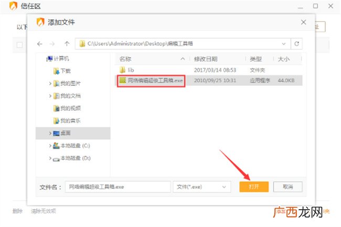The height and width of the screenshot is (227, 341).
Task: Click the 打开 button
Action: point(254,187)
